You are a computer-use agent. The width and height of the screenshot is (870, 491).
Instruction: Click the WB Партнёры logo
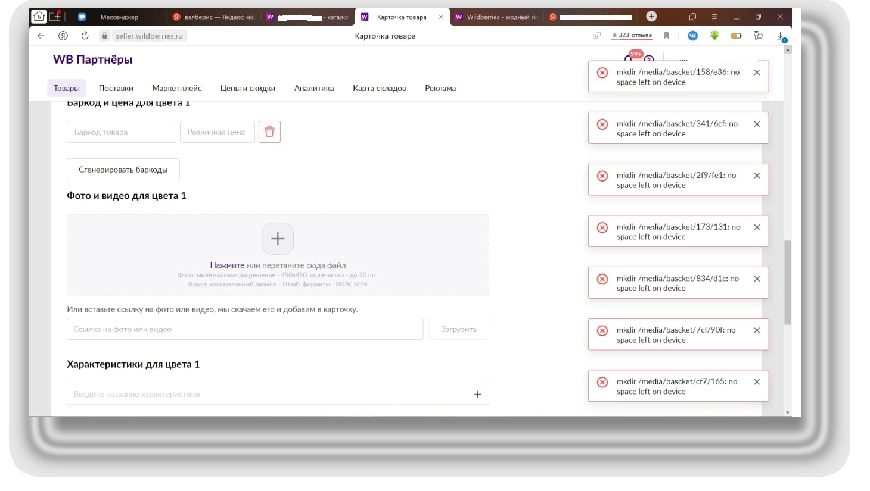pos(93,60)
